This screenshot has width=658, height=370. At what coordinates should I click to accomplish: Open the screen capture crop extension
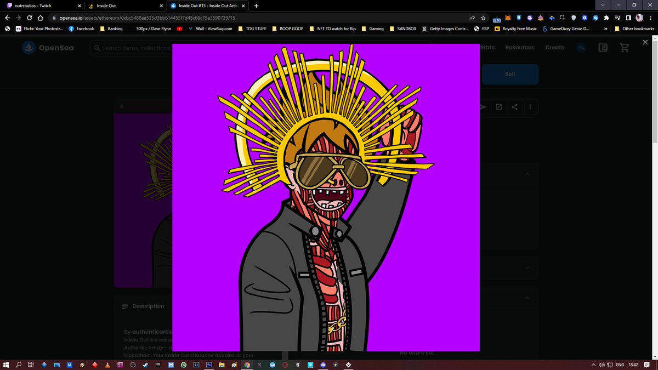563,18
